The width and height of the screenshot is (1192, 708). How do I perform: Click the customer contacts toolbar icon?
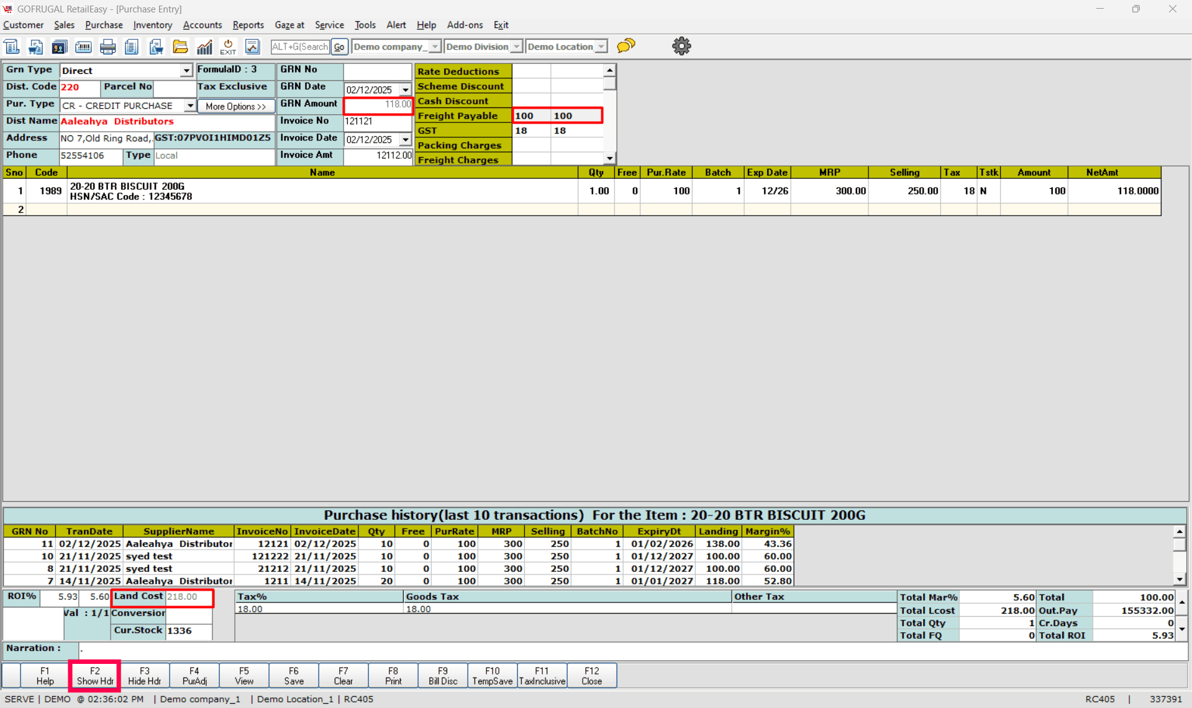coord(59,47)
